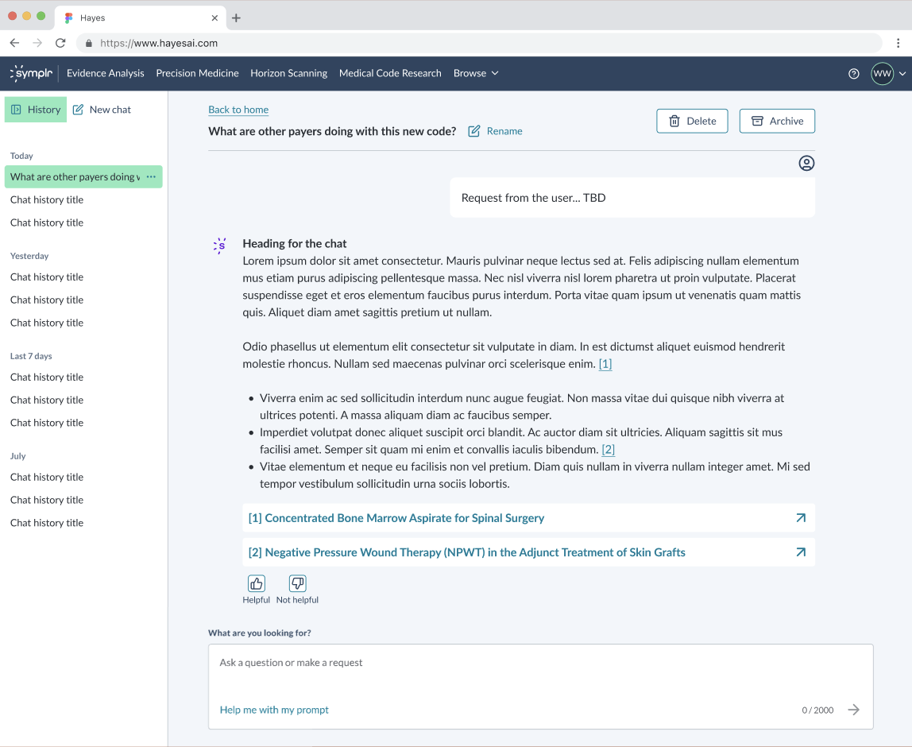Open Medical Code Research

click(390, 73)
